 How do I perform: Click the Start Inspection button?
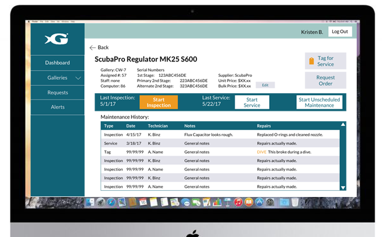(x=159, y=102)
